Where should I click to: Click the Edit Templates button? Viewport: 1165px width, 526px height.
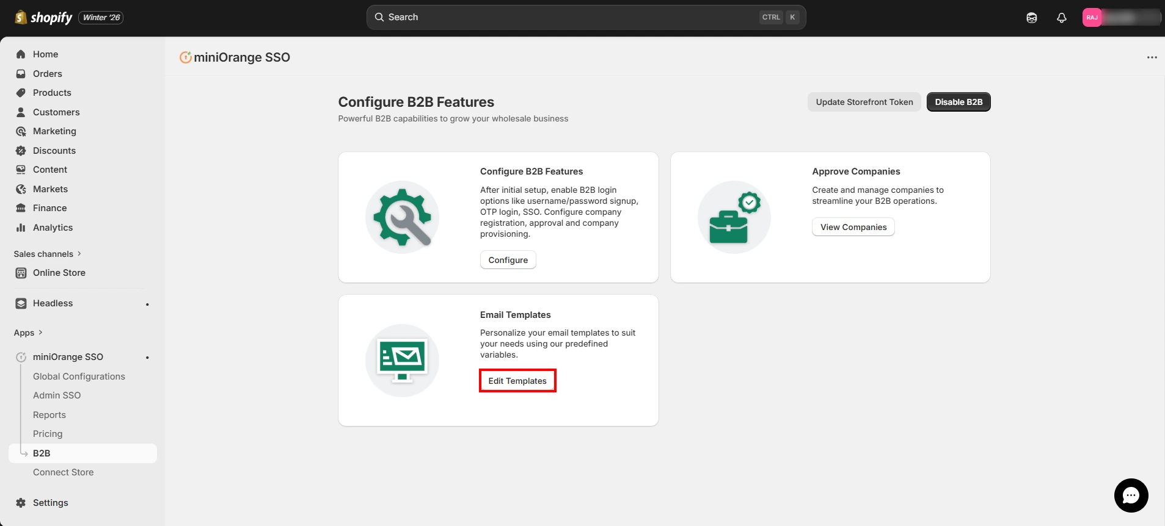tap(517, 381)
